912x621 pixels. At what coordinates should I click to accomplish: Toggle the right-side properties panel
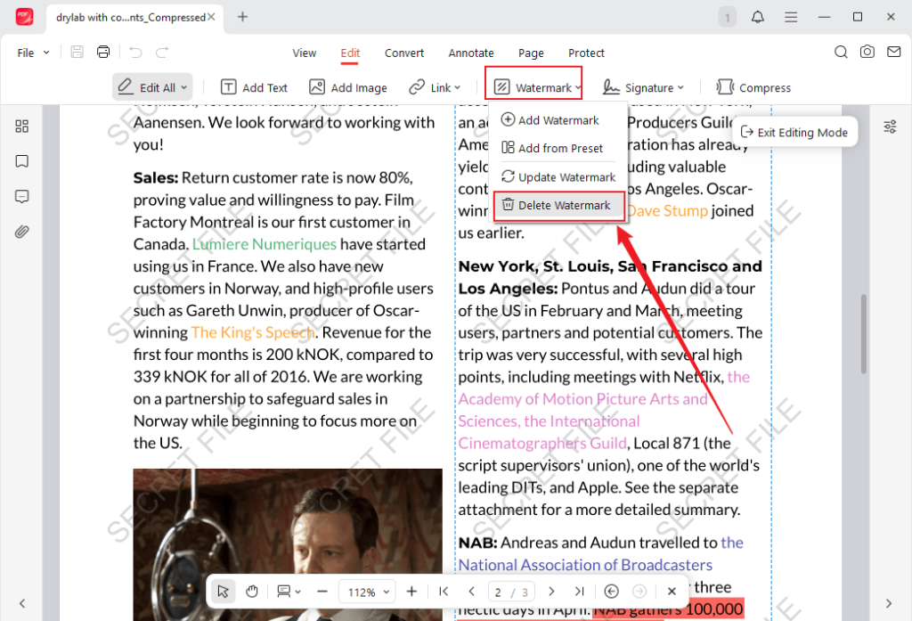pos(889,126)
